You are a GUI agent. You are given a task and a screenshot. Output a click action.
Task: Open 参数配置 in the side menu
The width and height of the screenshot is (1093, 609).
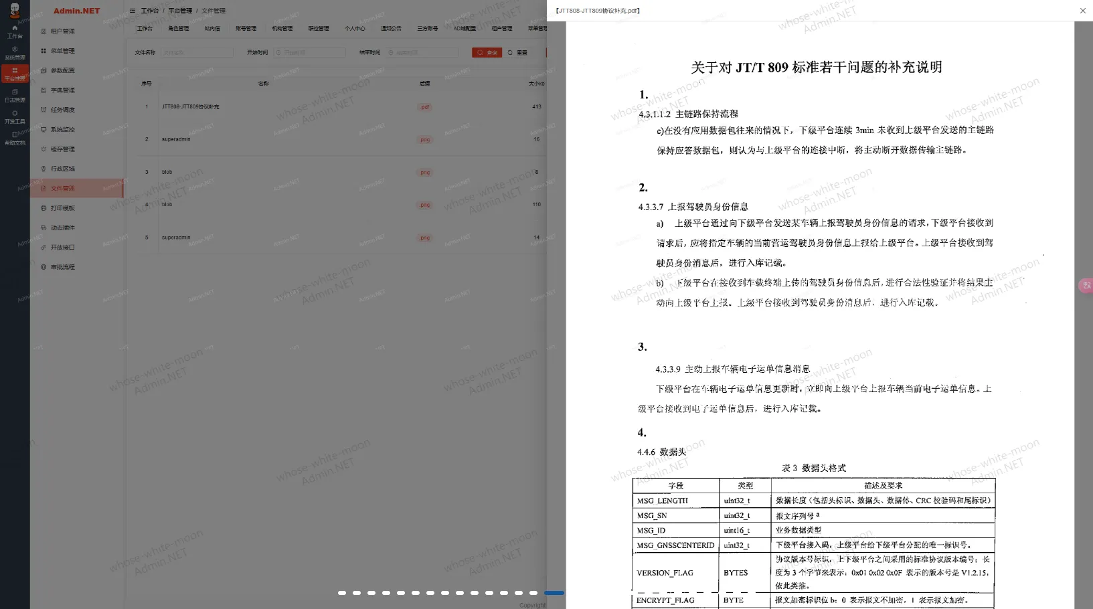click(78, 70)
